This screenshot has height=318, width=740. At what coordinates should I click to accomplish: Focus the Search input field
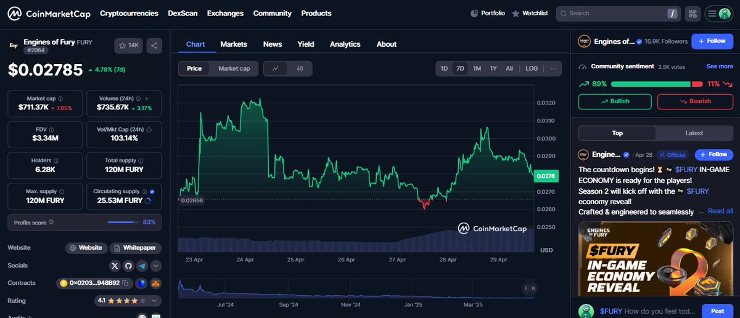click(617, 13)
